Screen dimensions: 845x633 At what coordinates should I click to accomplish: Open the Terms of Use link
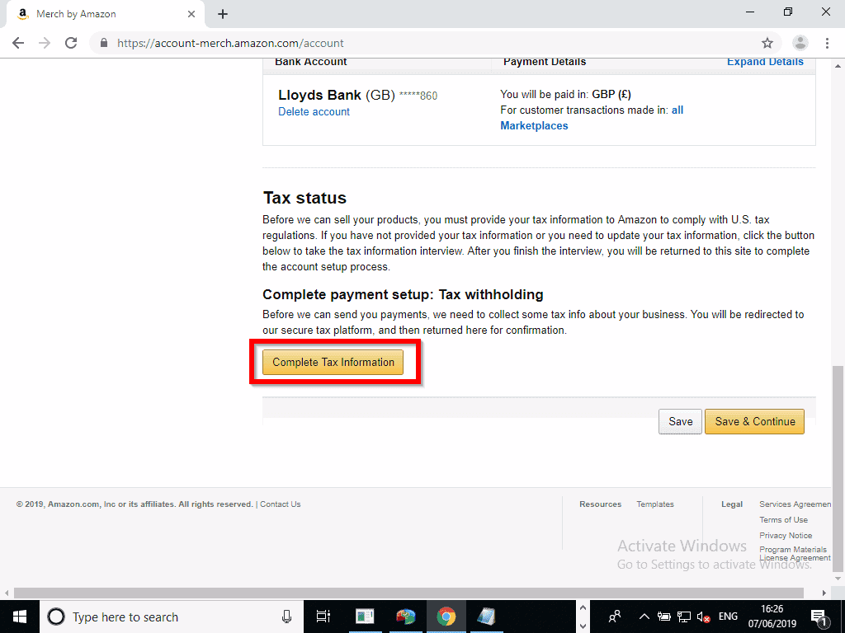[x=784, y=520]
